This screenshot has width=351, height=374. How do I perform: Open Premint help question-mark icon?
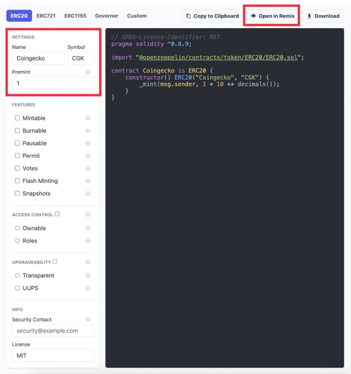88,72
